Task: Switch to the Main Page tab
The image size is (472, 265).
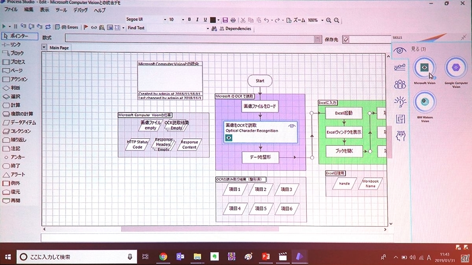Action: 59,48
